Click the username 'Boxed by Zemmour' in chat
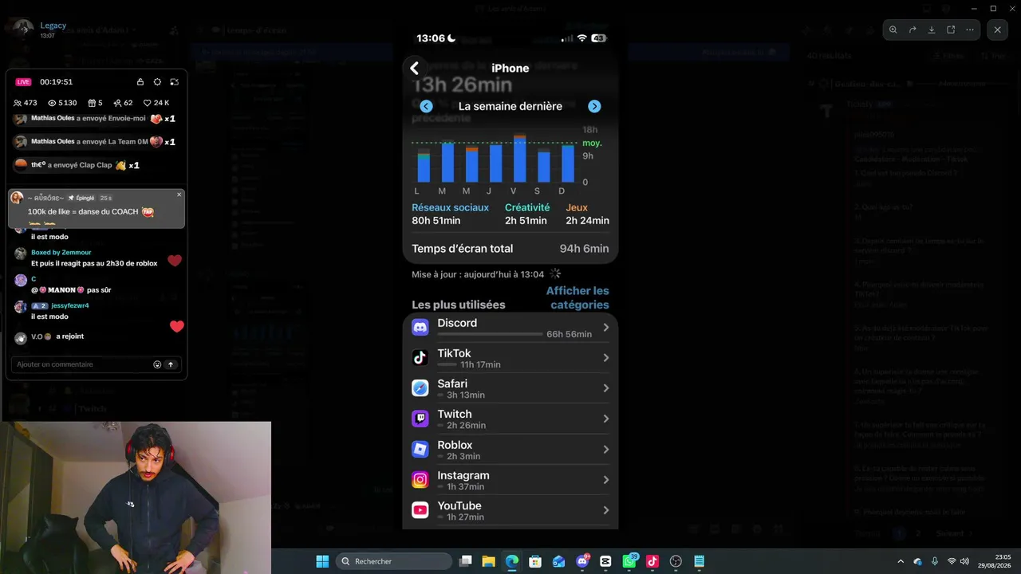 pos(61,253)
